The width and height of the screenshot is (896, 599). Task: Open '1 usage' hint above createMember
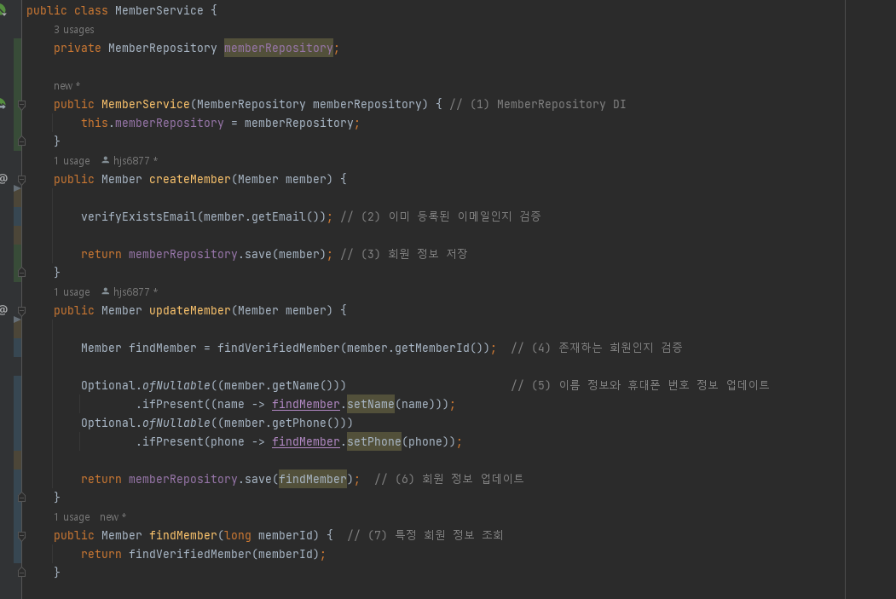[72, 161]
